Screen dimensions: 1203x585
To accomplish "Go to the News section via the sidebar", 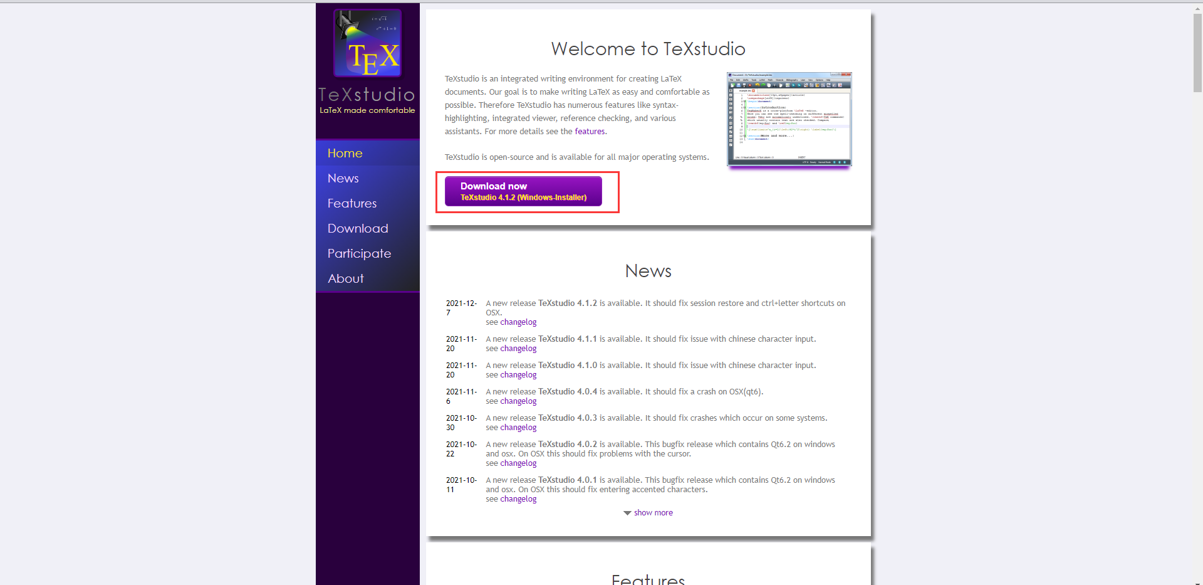I will pos(368,178).
